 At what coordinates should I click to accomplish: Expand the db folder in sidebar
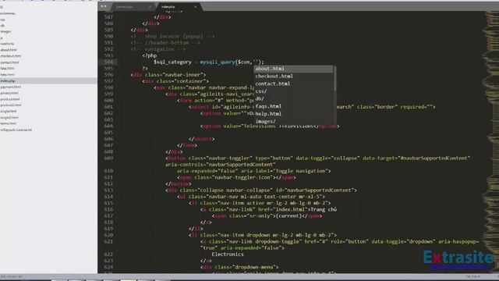point(2,26)
